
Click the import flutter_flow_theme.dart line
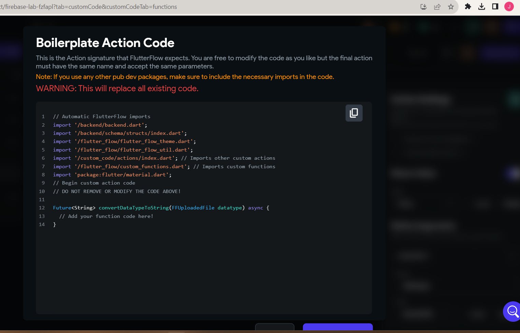coord(125,141)
